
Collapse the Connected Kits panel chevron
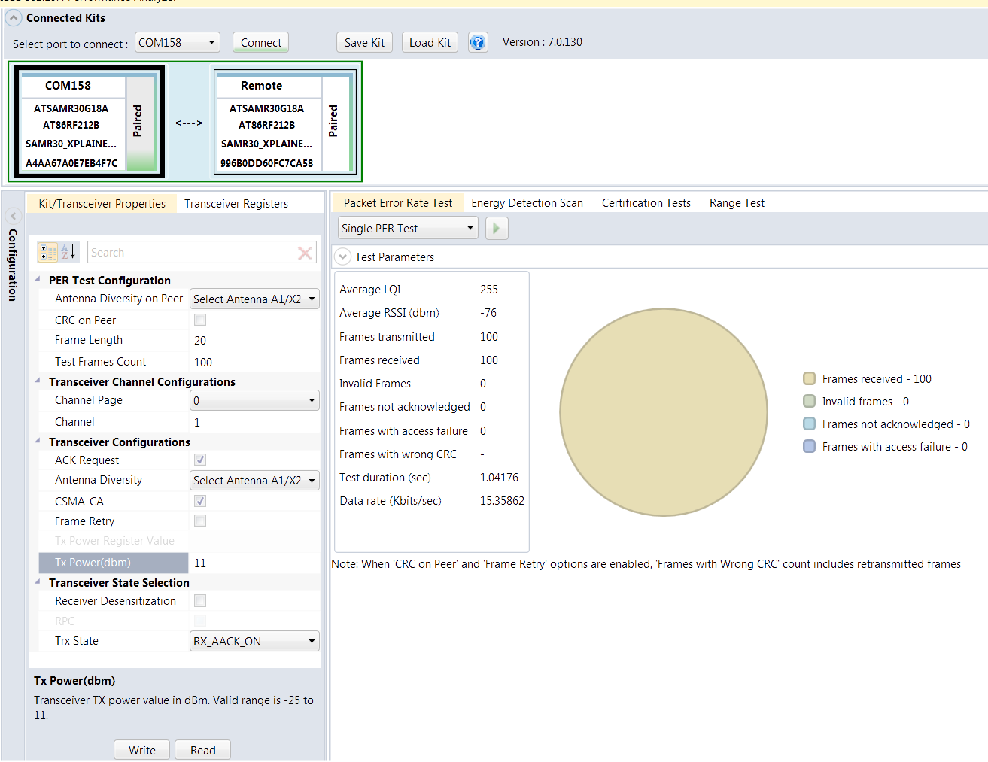(x=14, y=18)
